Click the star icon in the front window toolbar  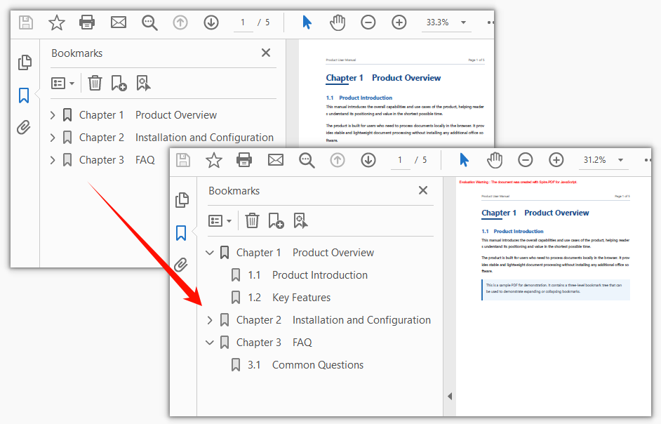[x=214, y=160]
